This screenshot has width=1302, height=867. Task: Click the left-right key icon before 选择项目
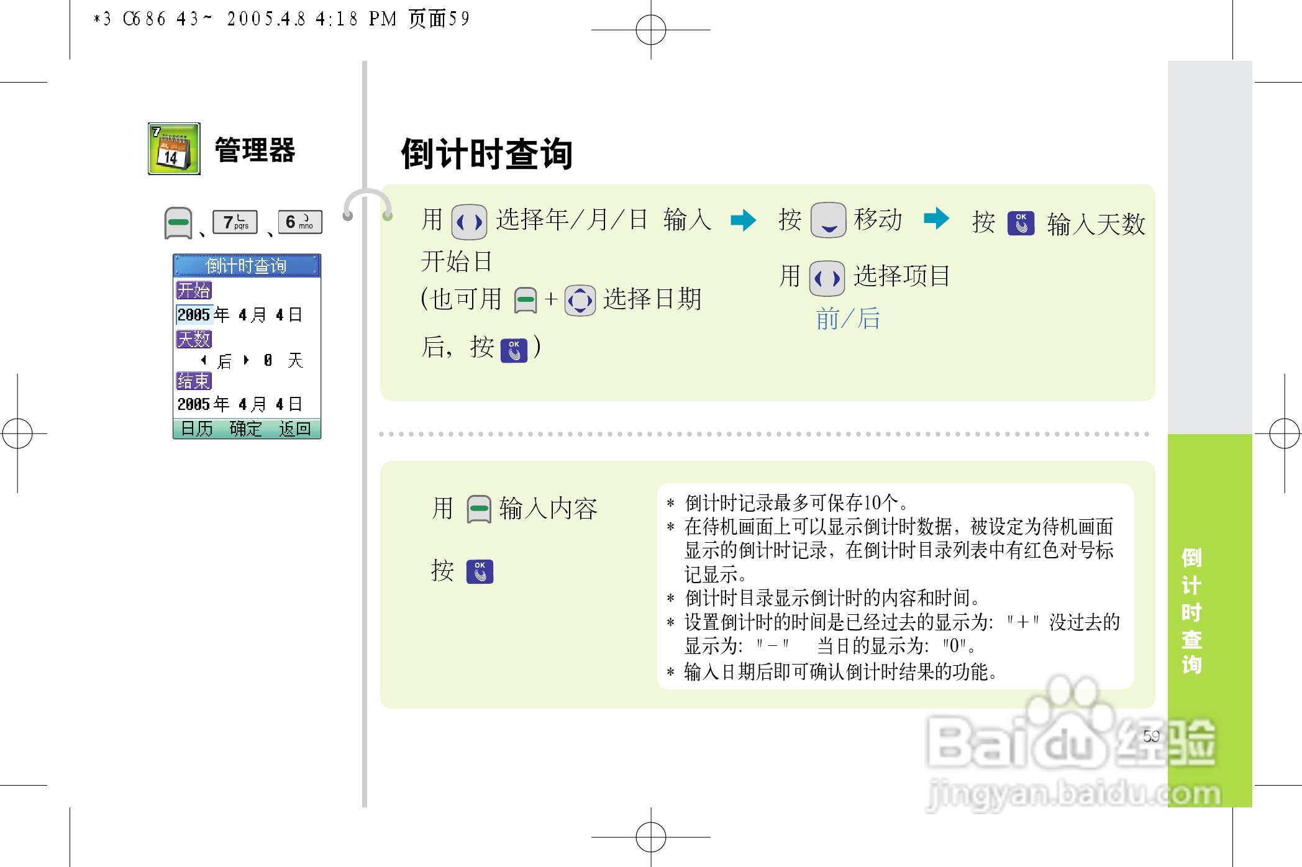coord(827,278)
